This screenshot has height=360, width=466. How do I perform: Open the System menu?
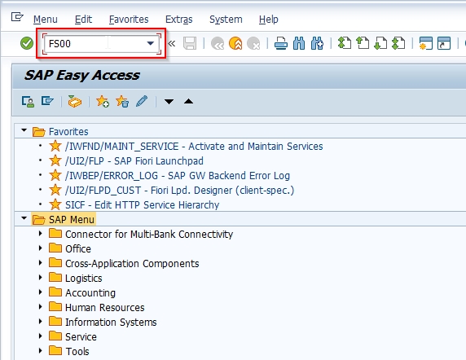(226, 20)
